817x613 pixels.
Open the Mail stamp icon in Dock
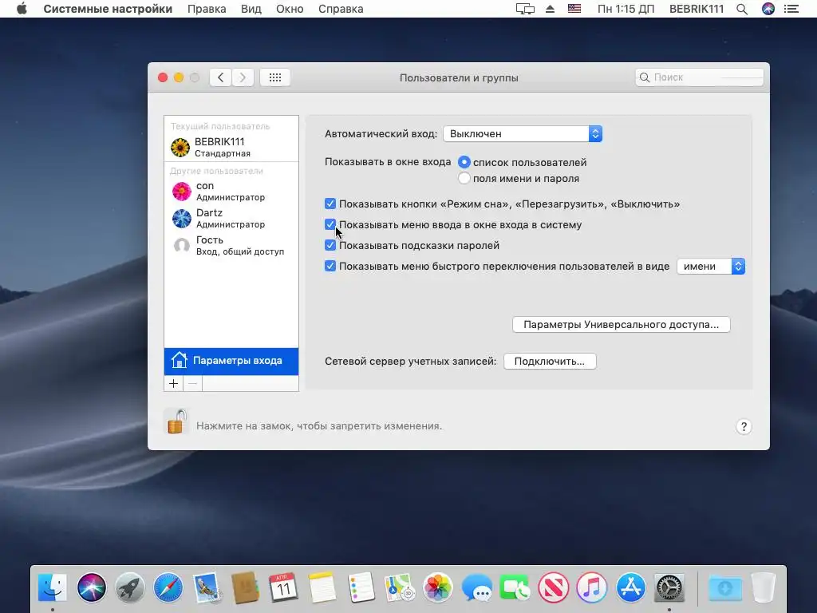point(207,587)
